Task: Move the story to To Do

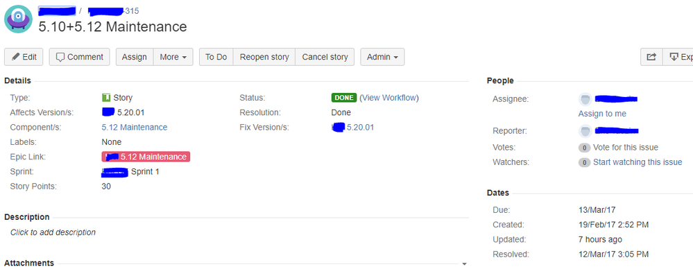Action: point(216,57)
